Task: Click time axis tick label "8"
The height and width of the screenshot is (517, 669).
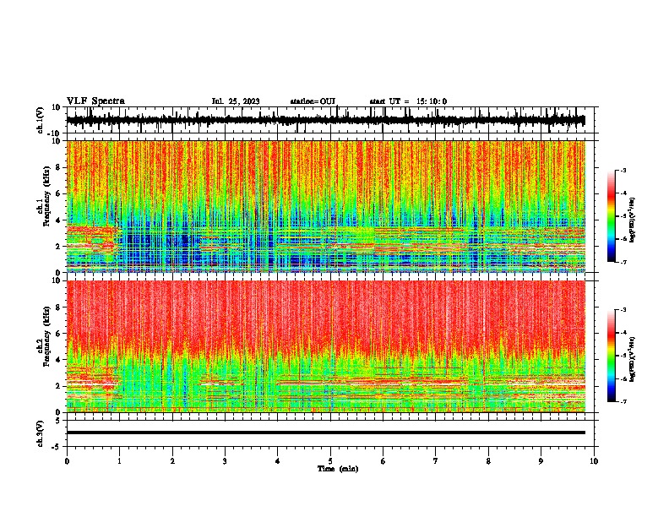Action: [488, 461]
